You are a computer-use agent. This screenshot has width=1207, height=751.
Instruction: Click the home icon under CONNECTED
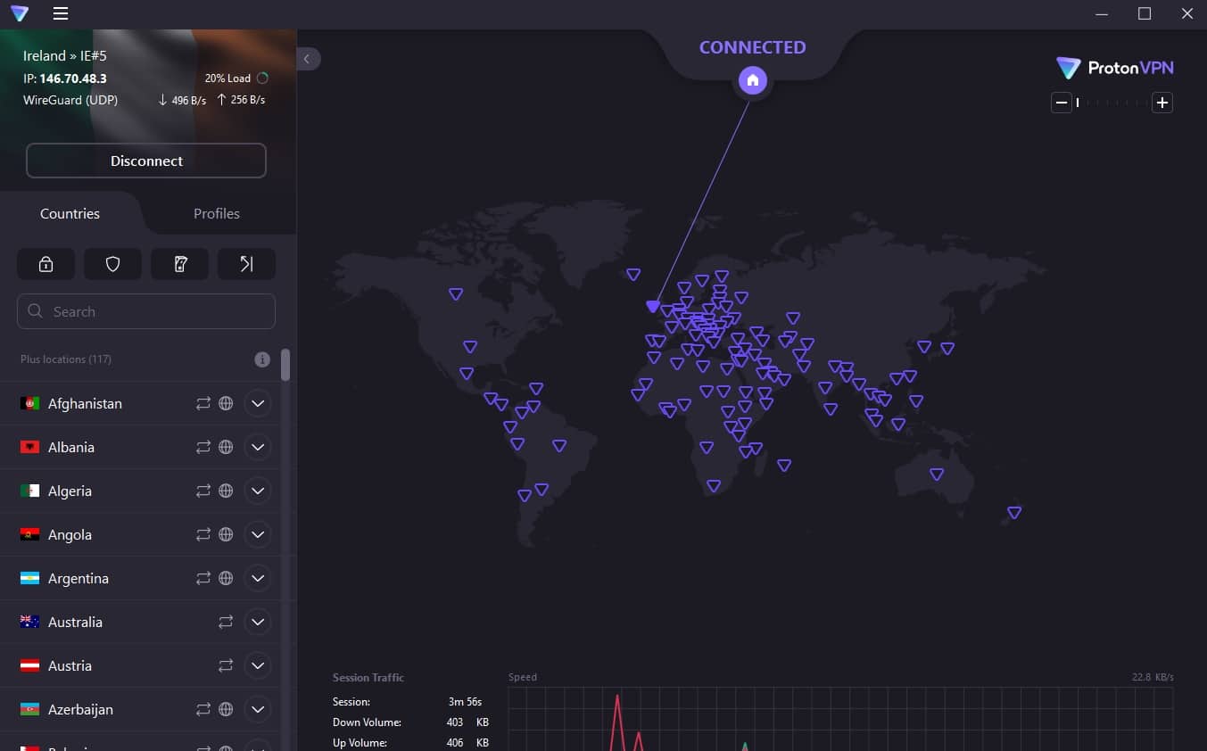pos(752,80)
